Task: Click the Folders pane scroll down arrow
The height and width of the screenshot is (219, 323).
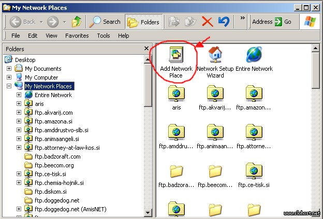Action: click(x=148, y=212)
